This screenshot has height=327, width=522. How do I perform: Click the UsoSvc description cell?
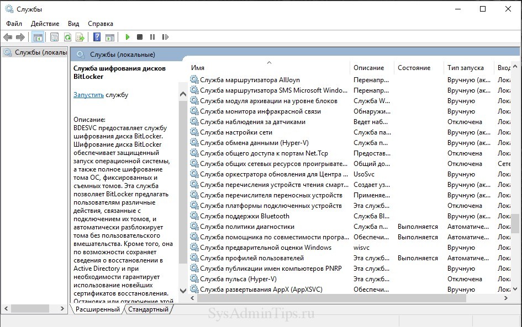click(x=364, y=174)
